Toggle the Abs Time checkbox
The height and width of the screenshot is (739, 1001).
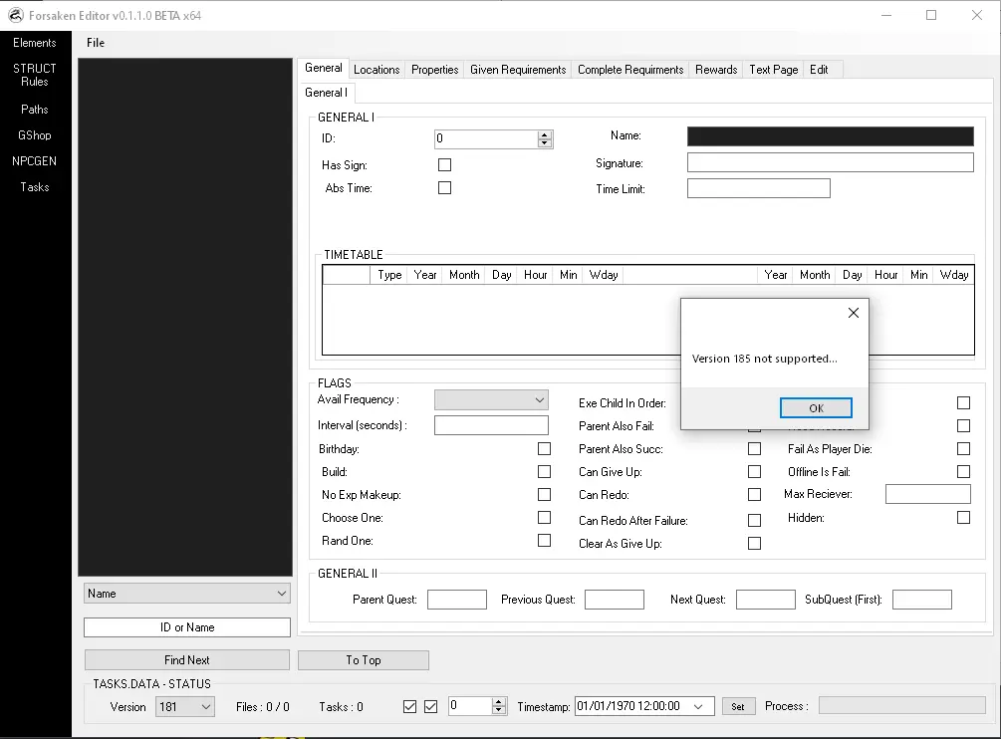445,187
